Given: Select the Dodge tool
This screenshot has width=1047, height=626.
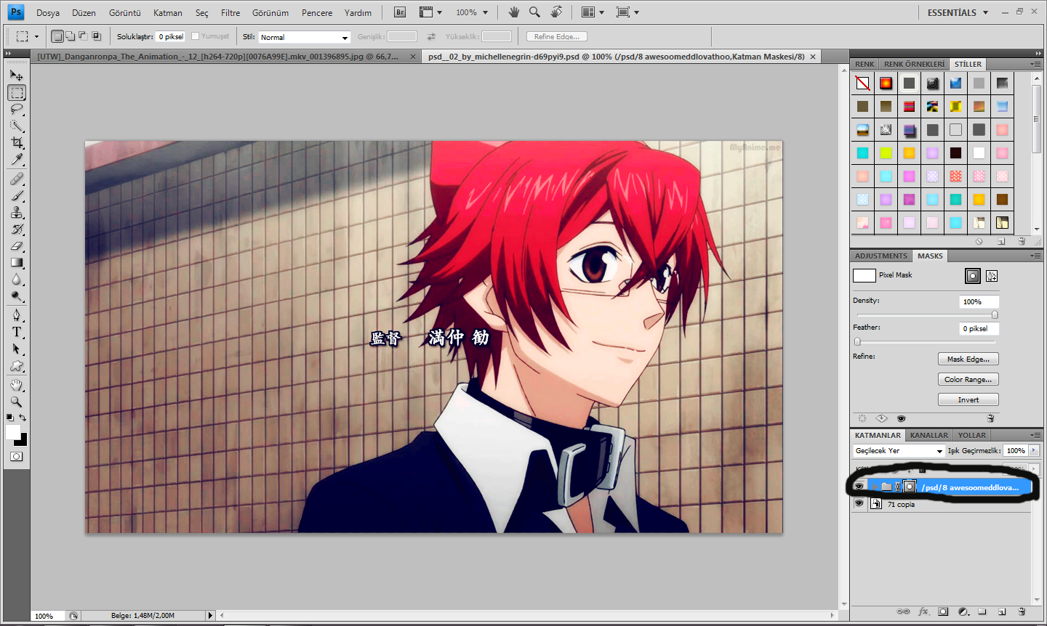Looking at the screenshot, I should coord(17,296).
